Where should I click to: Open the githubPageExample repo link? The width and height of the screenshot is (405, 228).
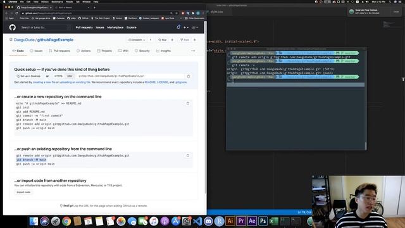click(x=55, y=40)
